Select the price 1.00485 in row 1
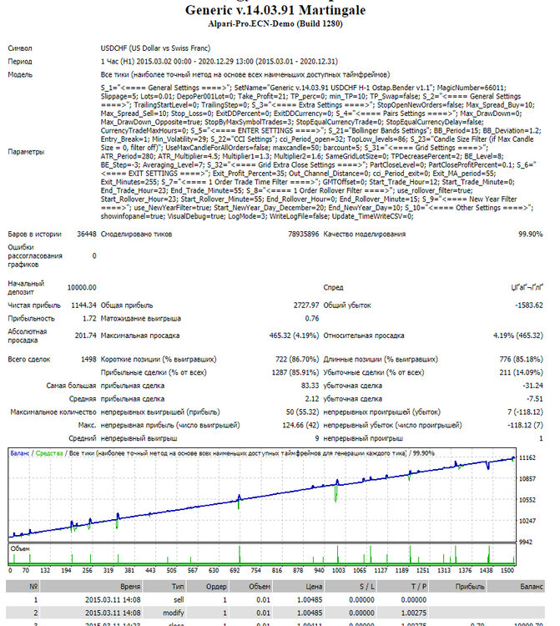Image resolution: width=560 pixels, height=626 pixels. [310, 599]
